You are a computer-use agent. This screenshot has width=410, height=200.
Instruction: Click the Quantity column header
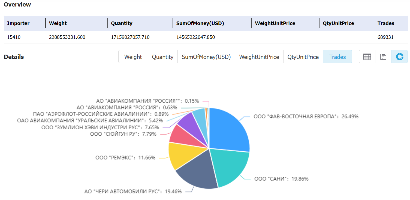point(122,23)
